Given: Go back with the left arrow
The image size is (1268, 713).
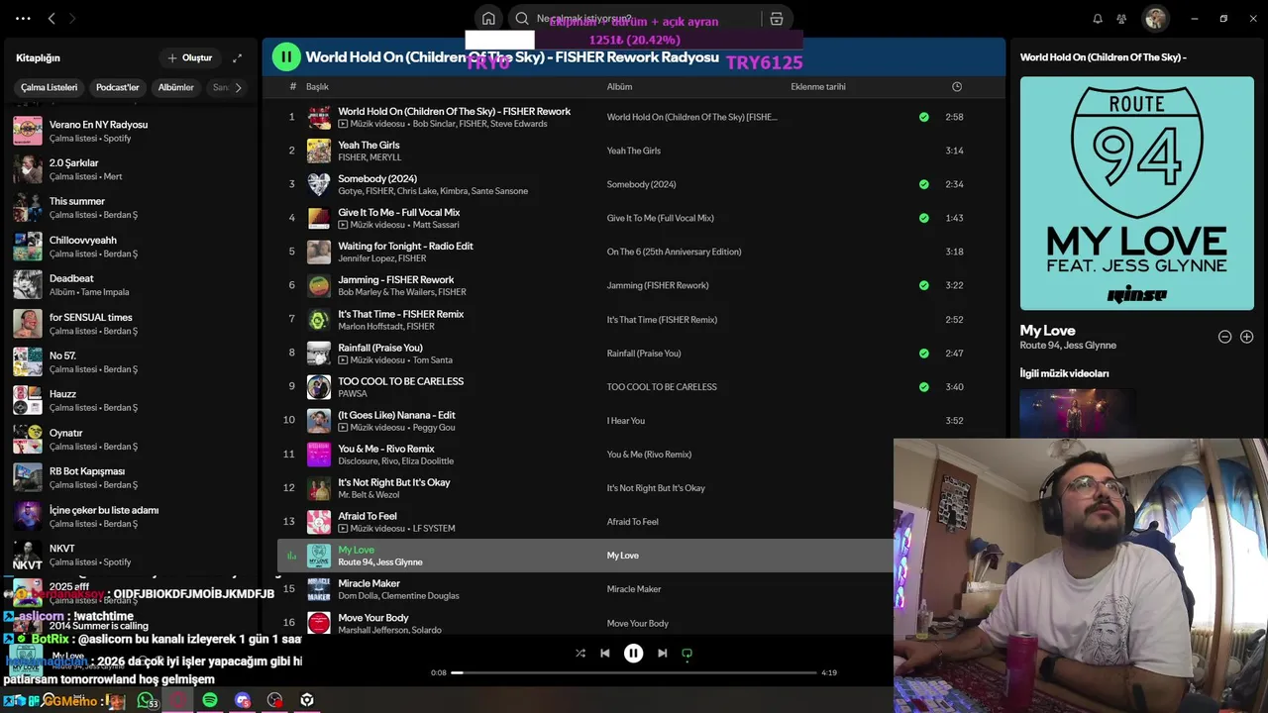Looking at the screenshot, I should (52, 19).
